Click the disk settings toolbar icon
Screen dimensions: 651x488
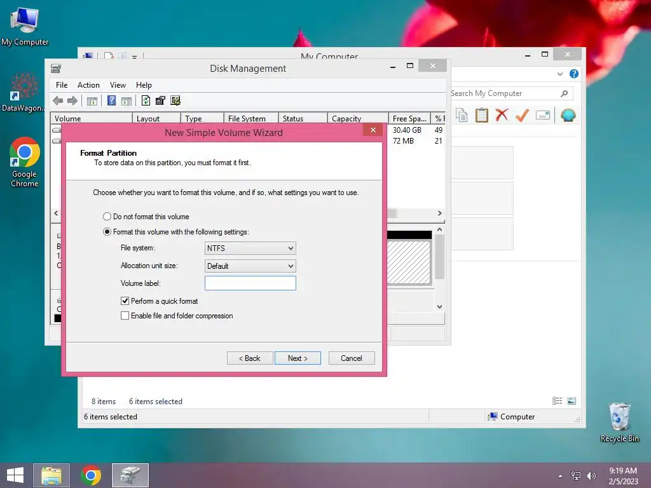(175, 100)
